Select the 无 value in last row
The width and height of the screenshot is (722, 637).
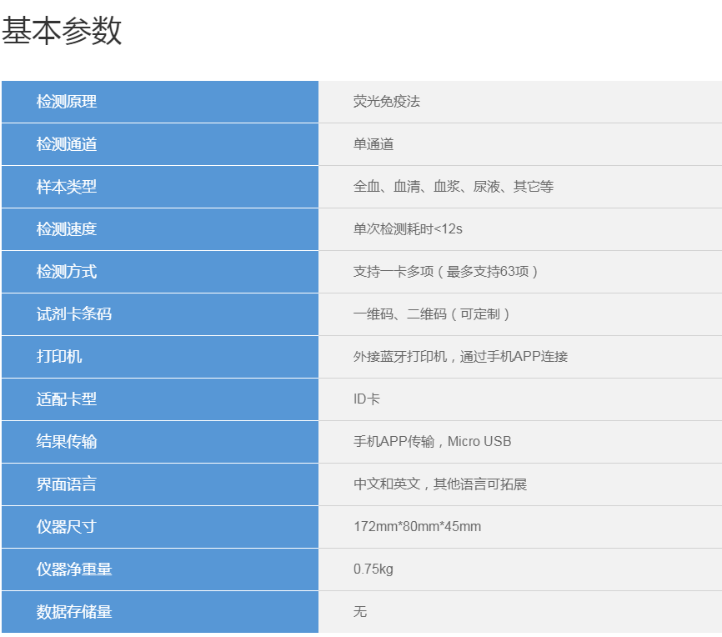(x=360, y=612)
